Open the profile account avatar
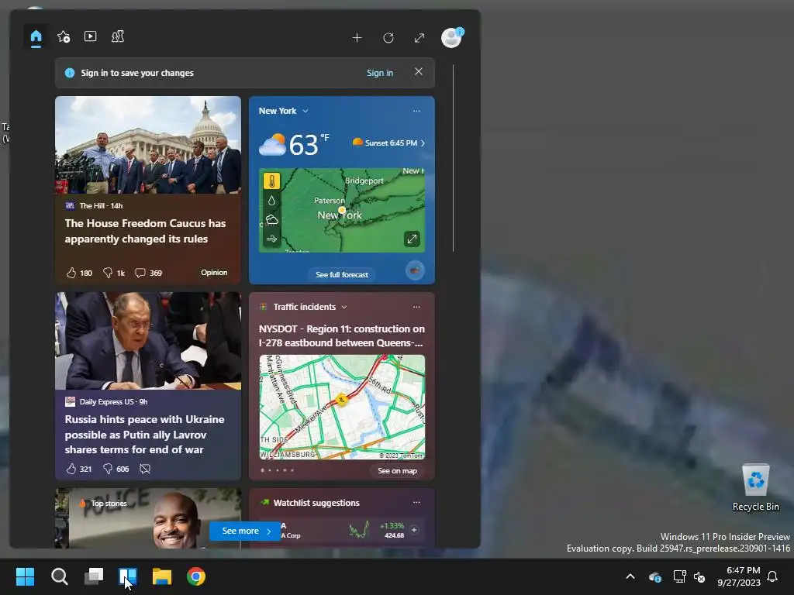 [x=451, y=37]
